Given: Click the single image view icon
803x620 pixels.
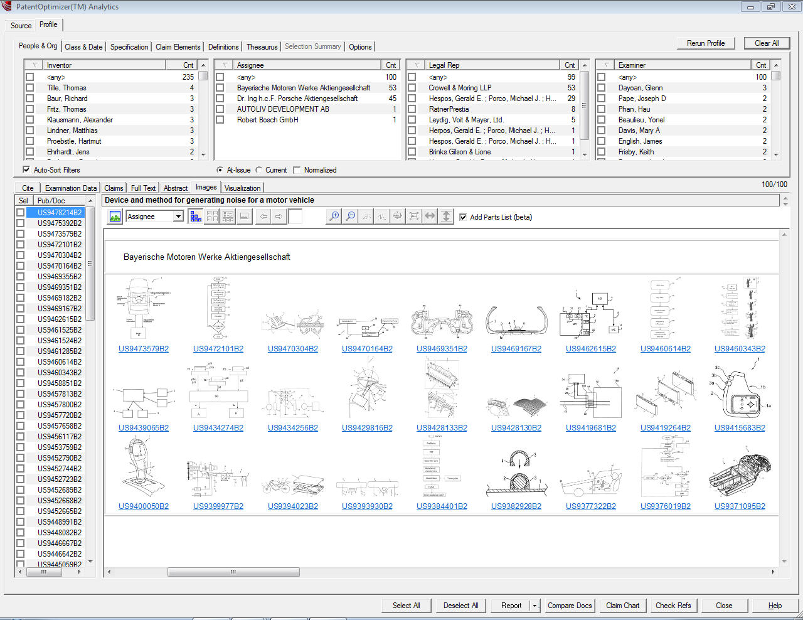Looking at the screenshot, I should 245,216.
